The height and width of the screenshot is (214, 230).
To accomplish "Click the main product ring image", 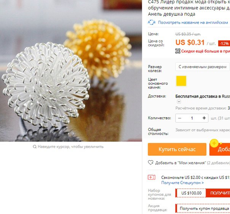I will 71,71.
